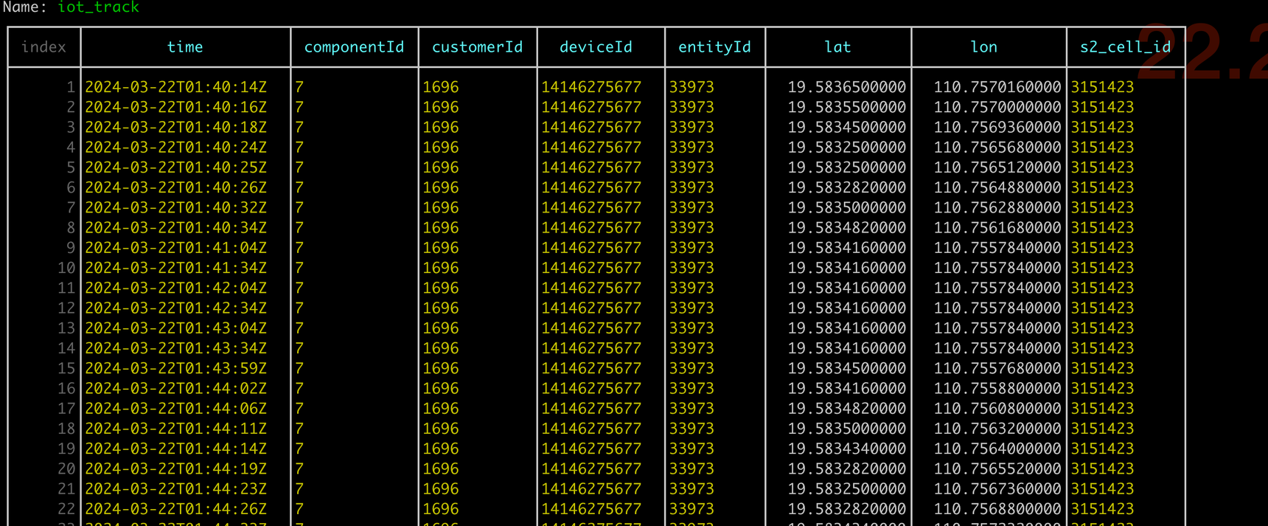Select the deviceId column header
1268x526 pixels.
point(596,47)
